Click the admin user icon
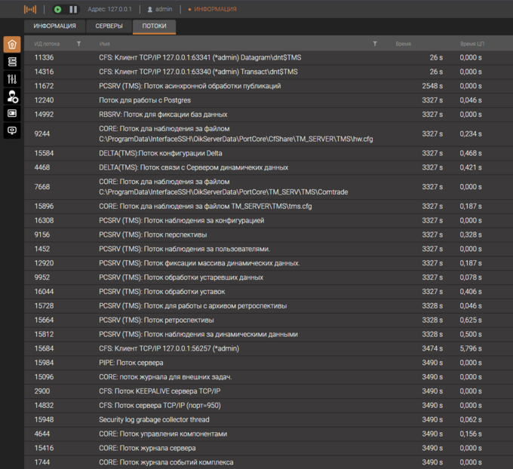Screen dimensions: 513x469 (x=149, y=9)
